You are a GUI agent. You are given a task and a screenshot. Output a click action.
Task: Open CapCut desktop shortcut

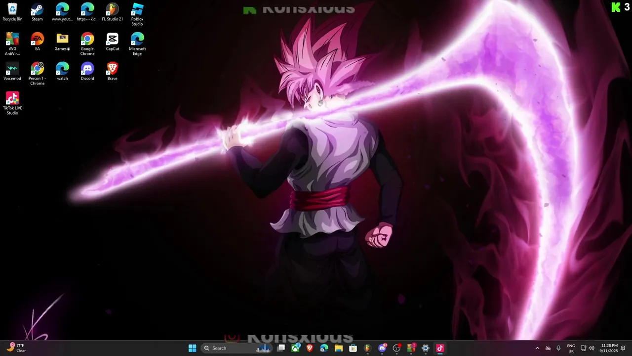113,42
